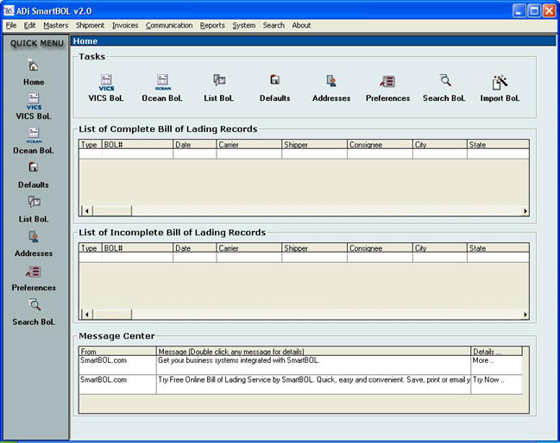Screen dimensions: 560x443
Task: Open the Invoices menu
Action: [x=125, y=25]
